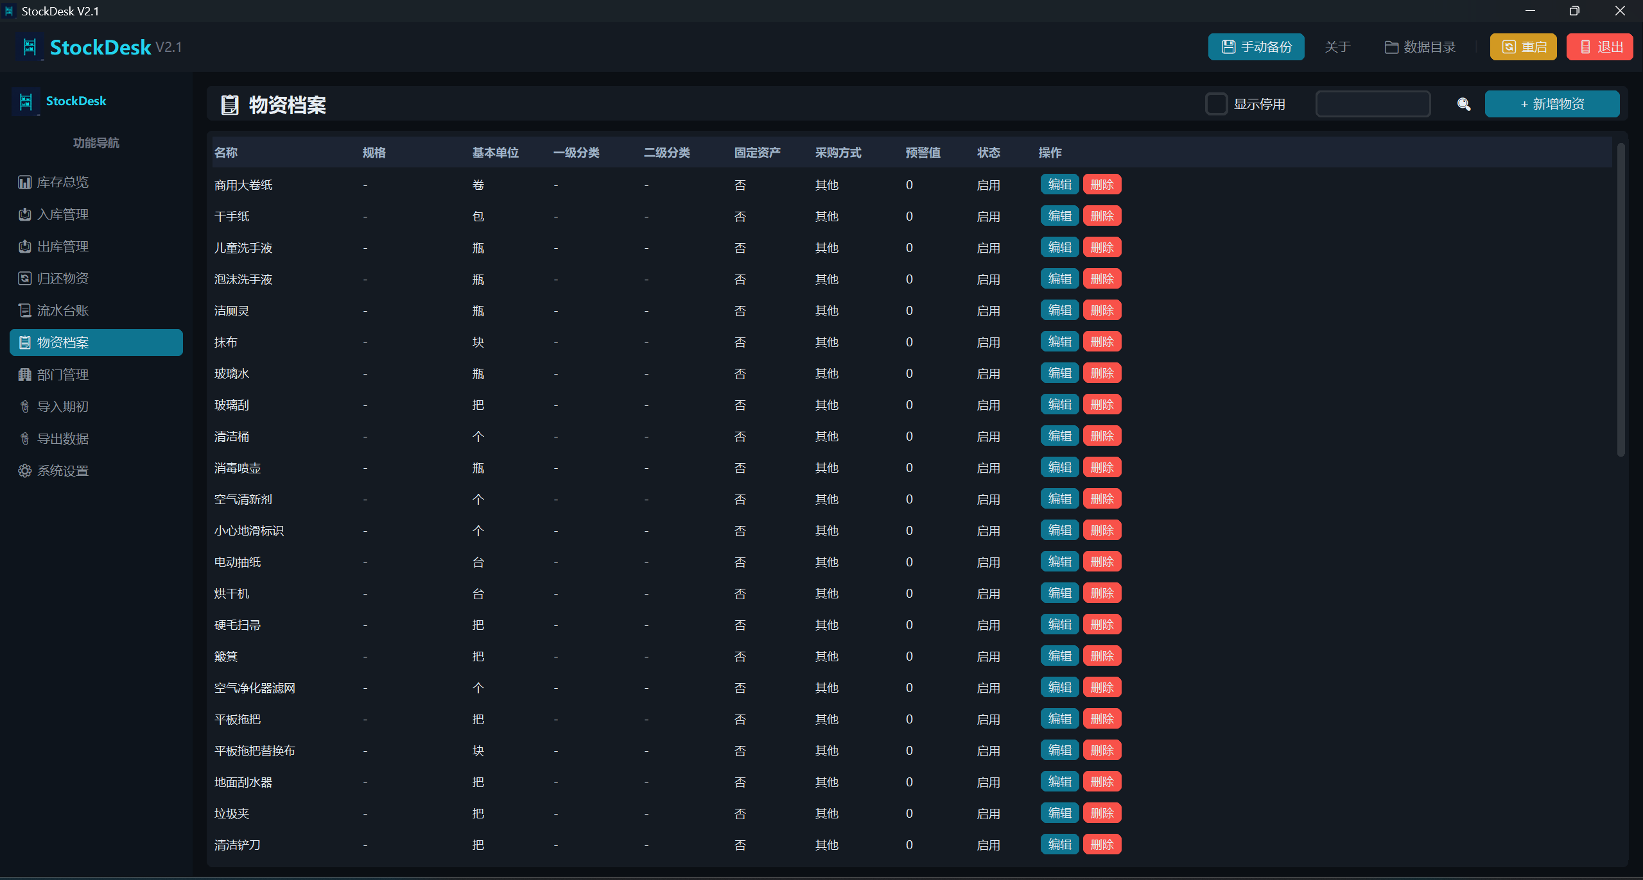Go to 流水台账 in the sidebar
The height and width of the screenshot is (880, 1643).
pos(96,310)
